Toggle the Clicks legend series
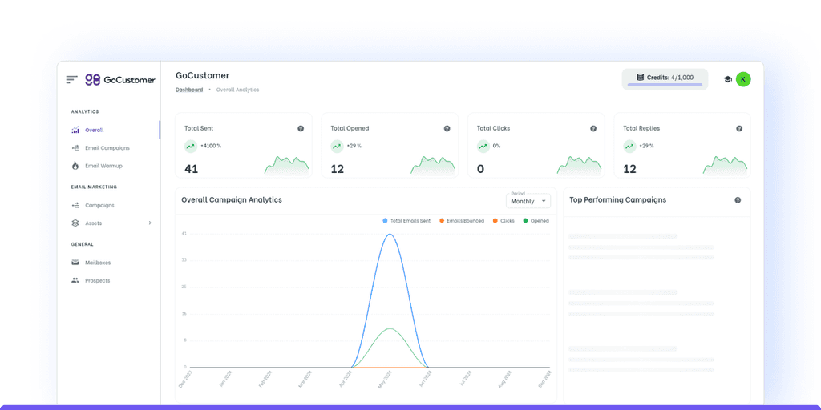This screenshot has height=410, width=821. click(504, 221)
